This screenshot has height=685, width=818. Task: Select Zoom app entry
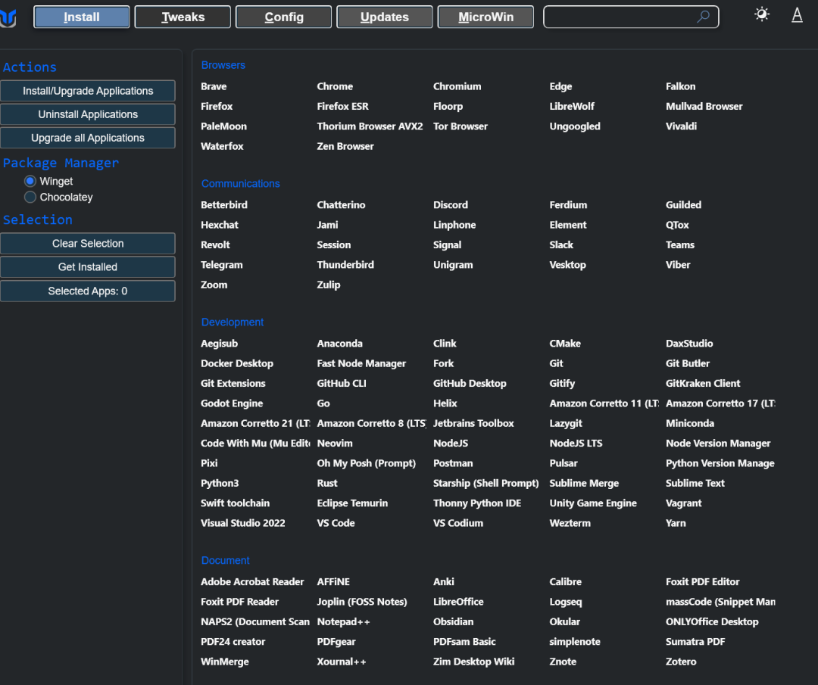pyautogui.click(x=214, y=285)
